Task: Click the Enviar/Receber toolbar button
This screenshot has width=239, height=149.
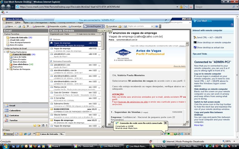Action: click(x=94, y=26)
